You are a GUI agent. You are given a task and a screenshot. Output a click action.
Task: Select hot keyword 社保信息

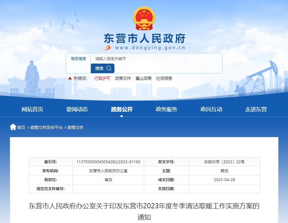point(164,79)
